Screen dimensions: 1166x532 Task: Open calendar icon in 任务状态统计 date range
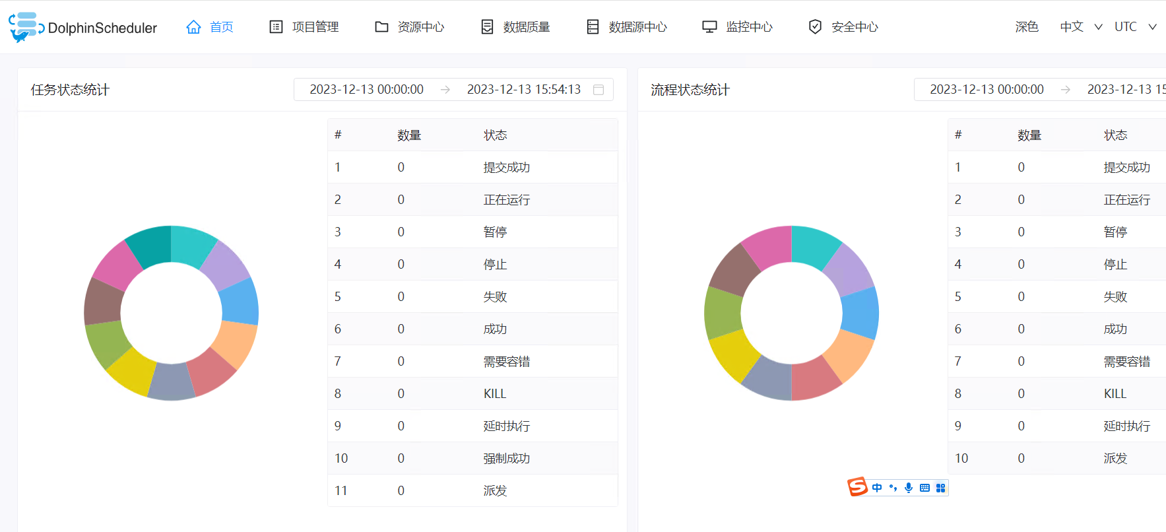click(x=599, y=90)
